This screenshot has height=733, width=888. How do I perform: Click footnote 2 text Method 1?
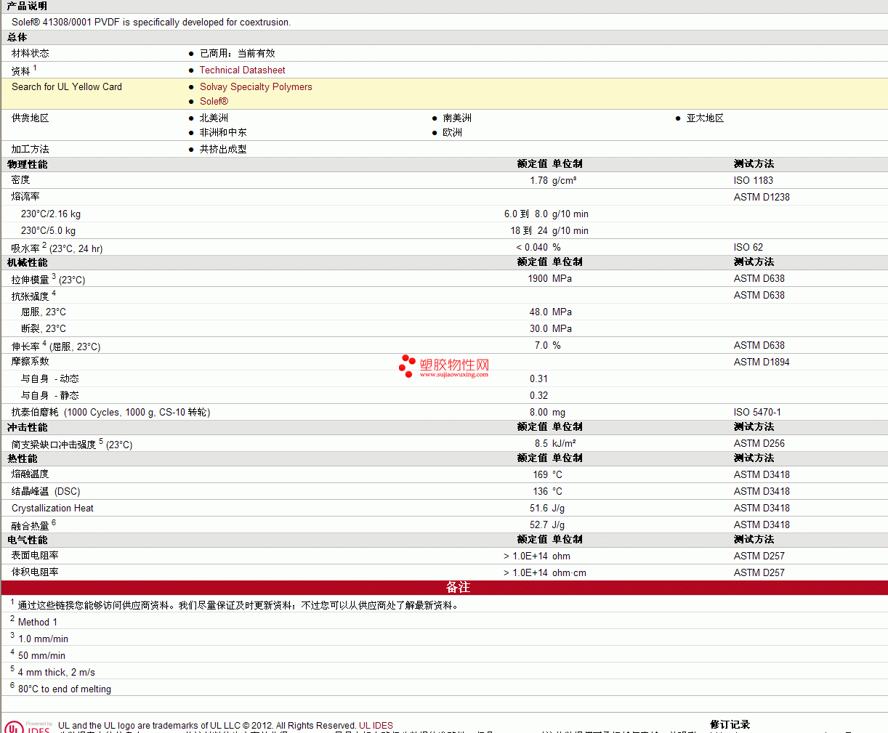(37, 623)
